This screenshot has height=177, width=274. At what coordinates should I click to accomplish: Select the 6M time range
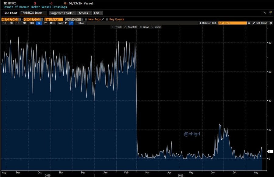pos(24,23)
